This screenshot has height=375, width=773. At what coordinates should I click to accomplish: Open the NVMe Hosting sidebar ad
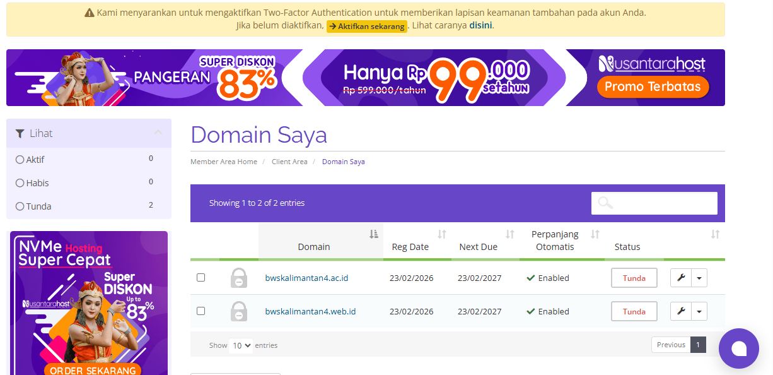[89, 303]
